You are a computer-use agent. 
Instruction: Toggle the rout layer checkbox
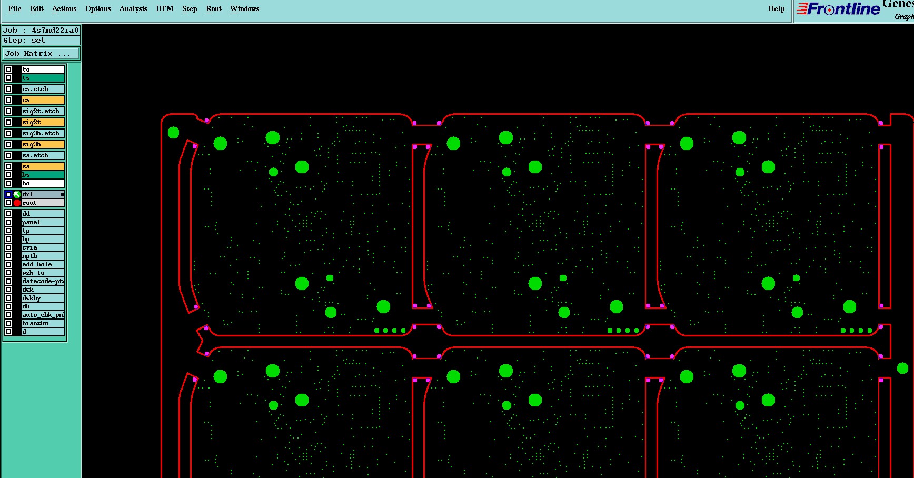[8, 203]
